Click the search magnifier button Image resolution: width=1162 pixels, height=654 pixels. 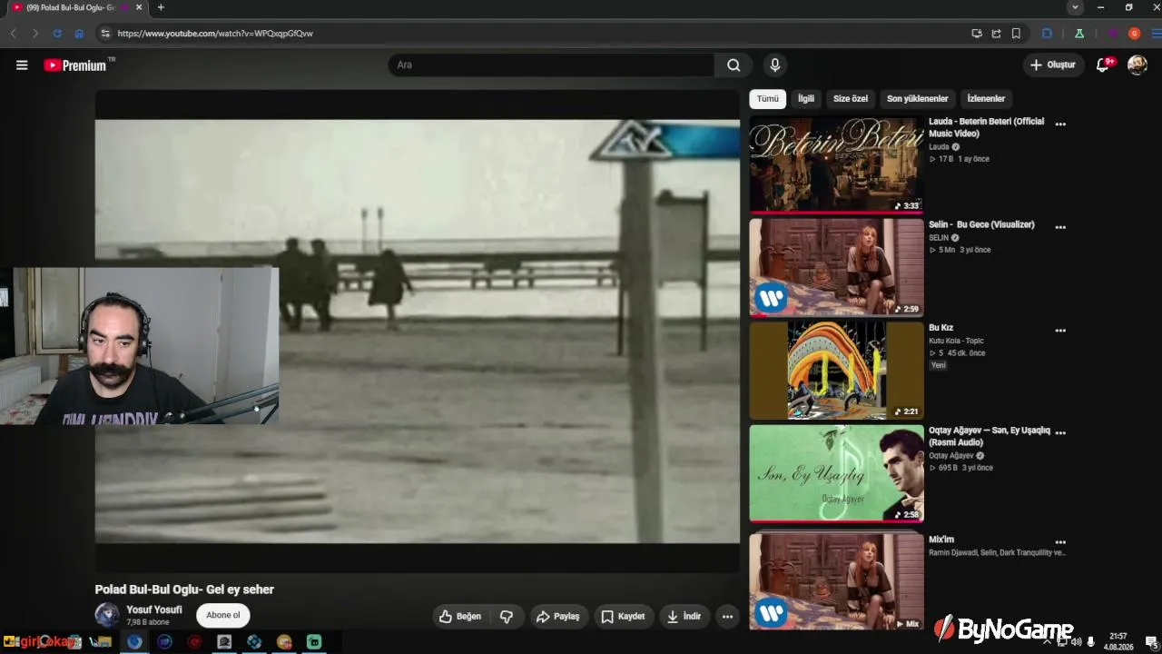734,65
